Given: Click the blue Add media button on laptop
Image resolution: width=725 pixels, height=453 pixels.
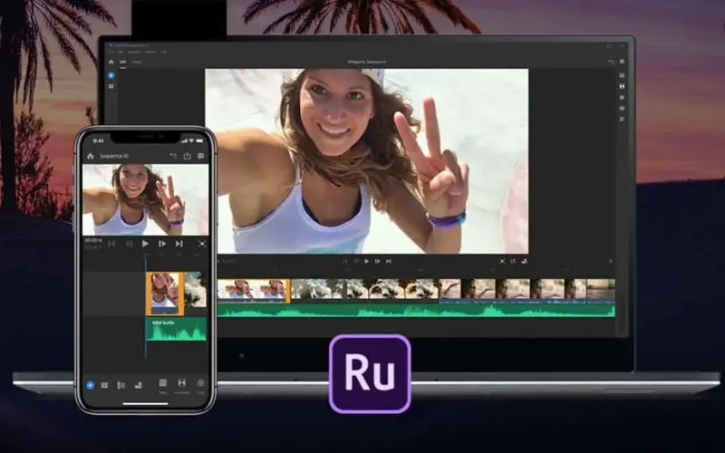Looking at the screenshot, I should [111, 74].
